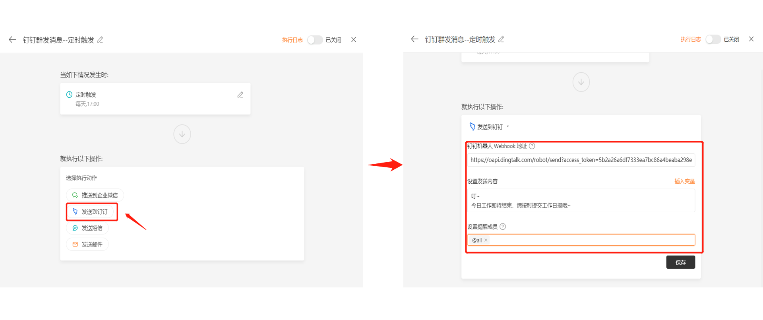Click the 选择执行动作 label

(x=81, y=178)
